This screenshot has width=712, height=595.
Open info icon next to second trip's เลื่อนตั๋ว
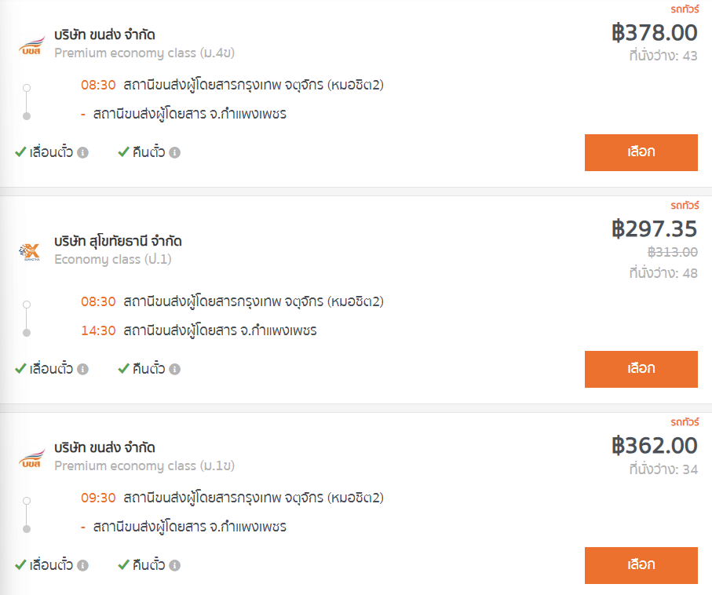click(x=82, y=369)
